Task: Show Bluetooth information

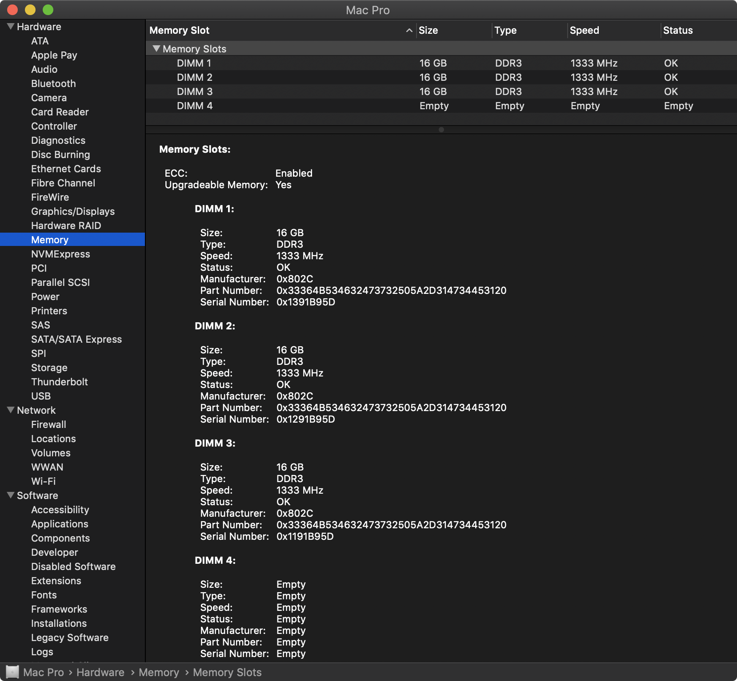Action: click(x=53, y=83)
